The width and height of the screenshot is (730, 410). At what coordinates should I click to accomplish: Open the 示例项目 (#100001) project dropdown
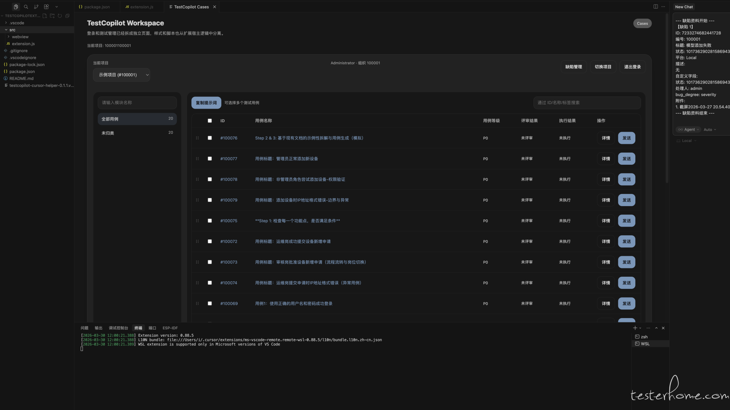coord(122,75)
